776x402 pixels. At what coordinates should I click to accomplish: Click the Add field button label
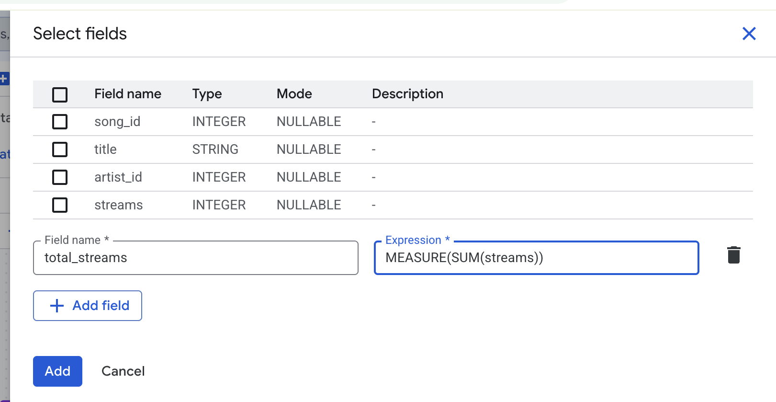click(101, 306)
